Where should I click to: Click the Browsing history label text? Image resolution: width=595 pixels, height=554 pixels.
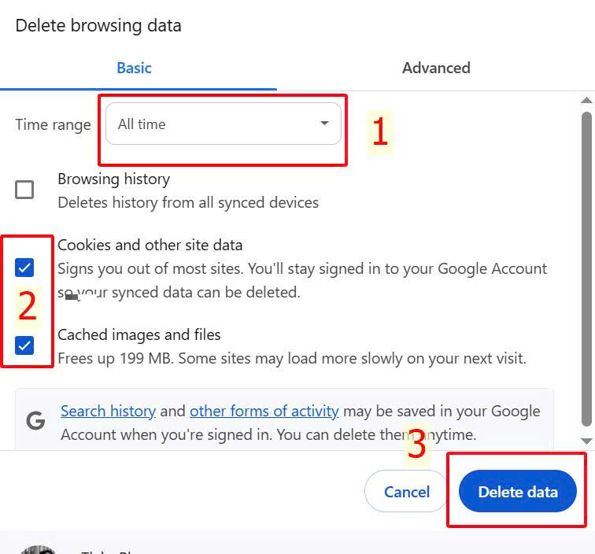[113, 179]
